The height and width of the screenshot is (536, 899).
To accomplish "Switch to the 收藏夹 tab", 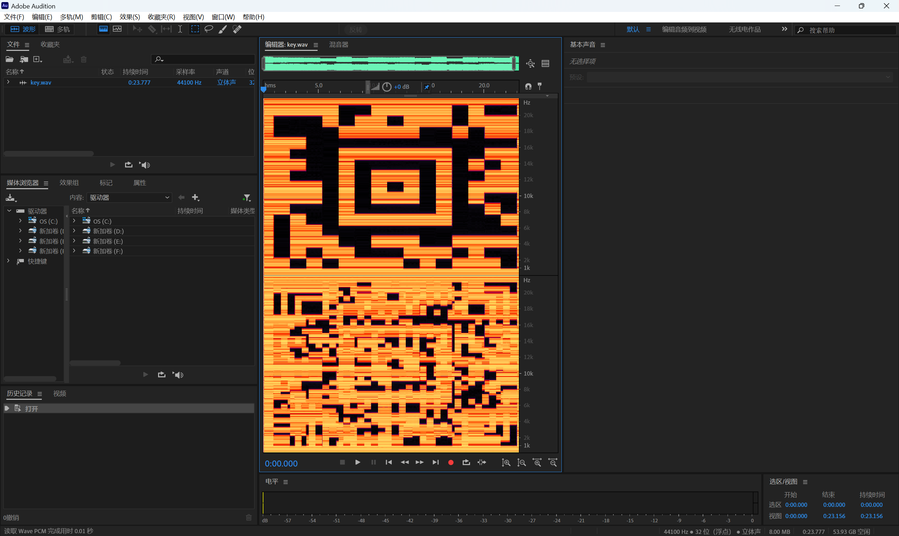I will 50,45.
